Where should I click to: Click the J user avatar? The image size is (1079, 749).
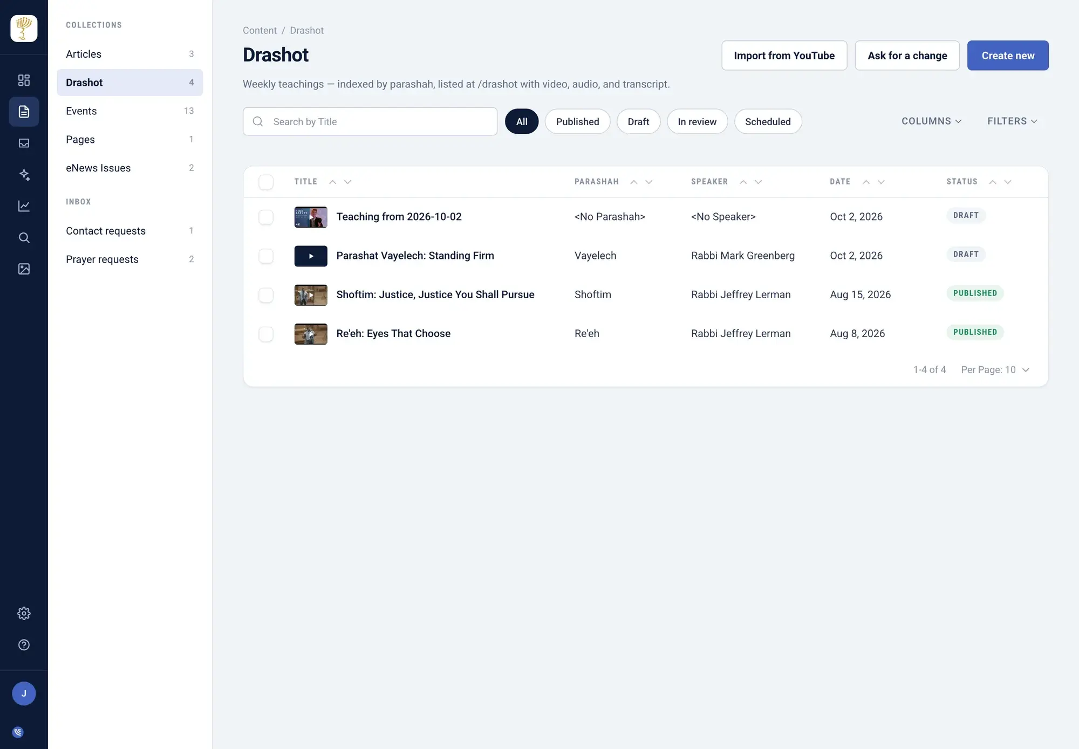24,693
